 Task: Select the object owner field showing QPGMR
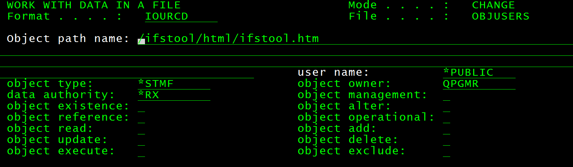coord(479,84)
